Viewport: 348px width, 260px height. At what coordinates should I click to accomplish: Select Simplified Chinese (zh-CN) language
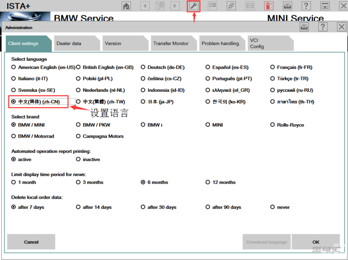pos(36,102)
